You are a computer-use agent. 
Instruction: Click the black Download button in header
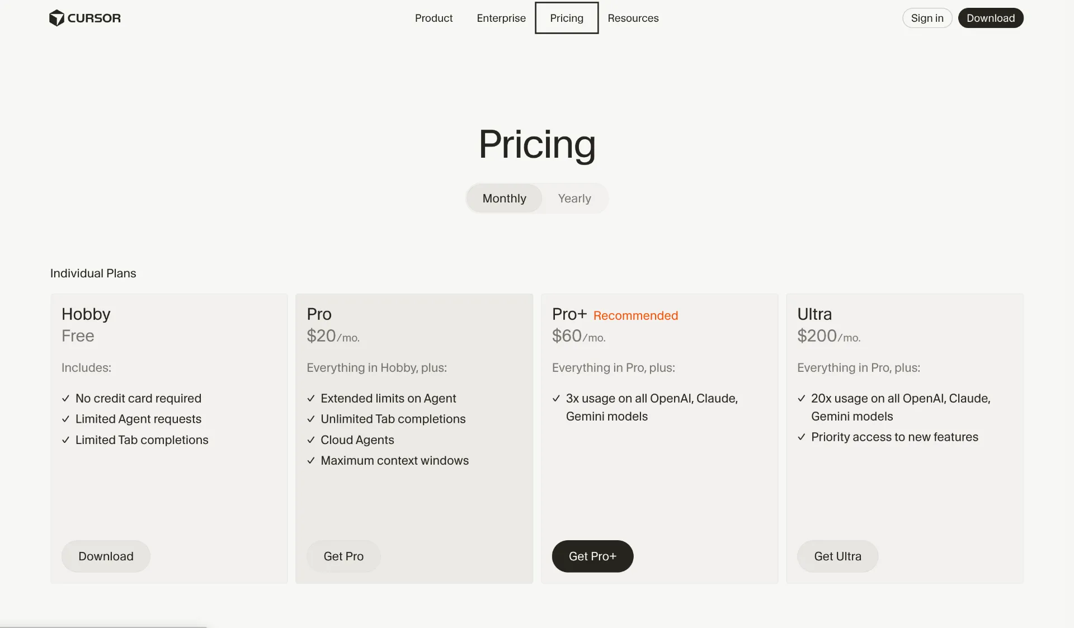991,18
